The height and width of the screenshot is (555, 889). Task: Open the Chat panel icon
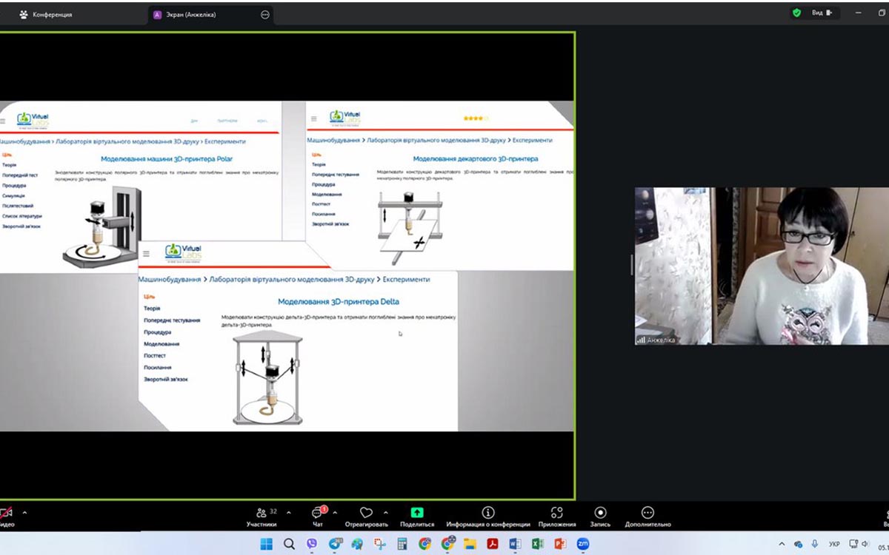coord(318,514)
